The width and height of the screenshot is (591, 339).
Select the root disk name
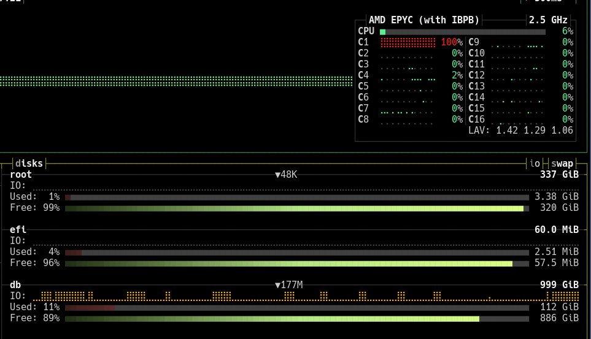point(21,174)
